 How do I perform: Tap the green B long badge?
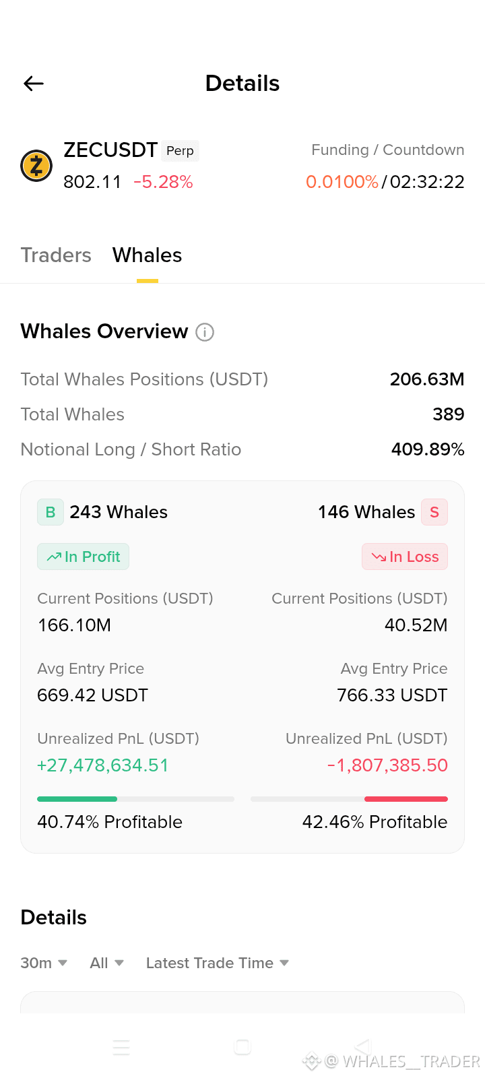click(x=51, y=512)
